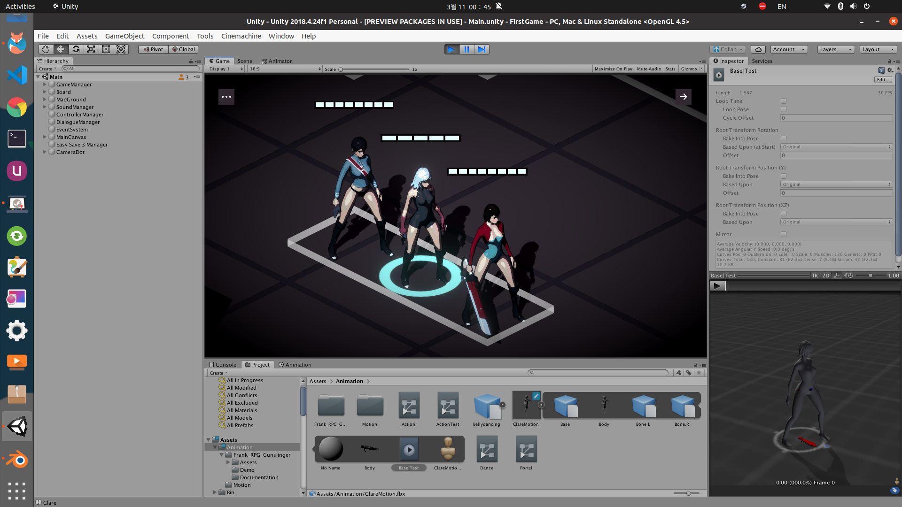
Task: Expand the MainCanvas object in Hierarchy
Action: click(x=45, y=137)
